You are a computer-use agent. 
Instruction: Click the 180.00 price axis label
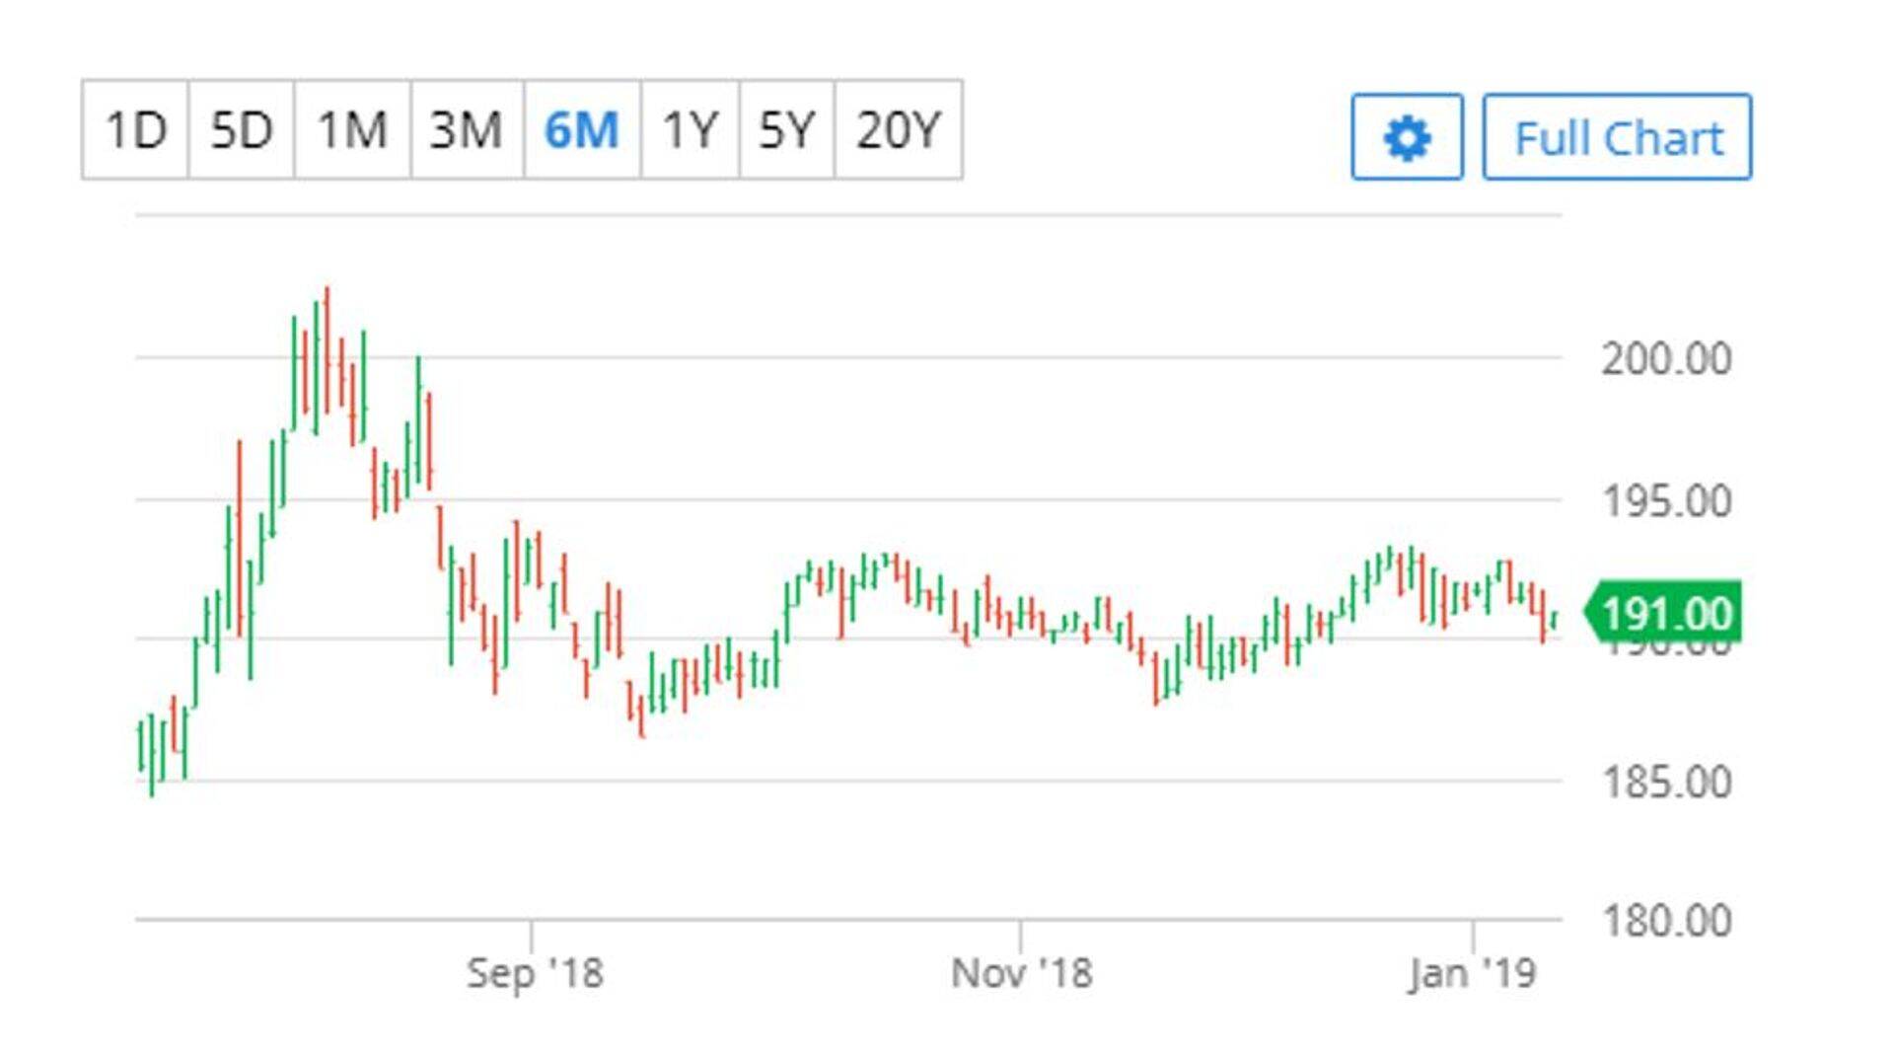click(1666, 921)
